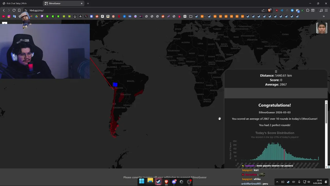Click the blue guess marker on map

(x=115, y=84)
